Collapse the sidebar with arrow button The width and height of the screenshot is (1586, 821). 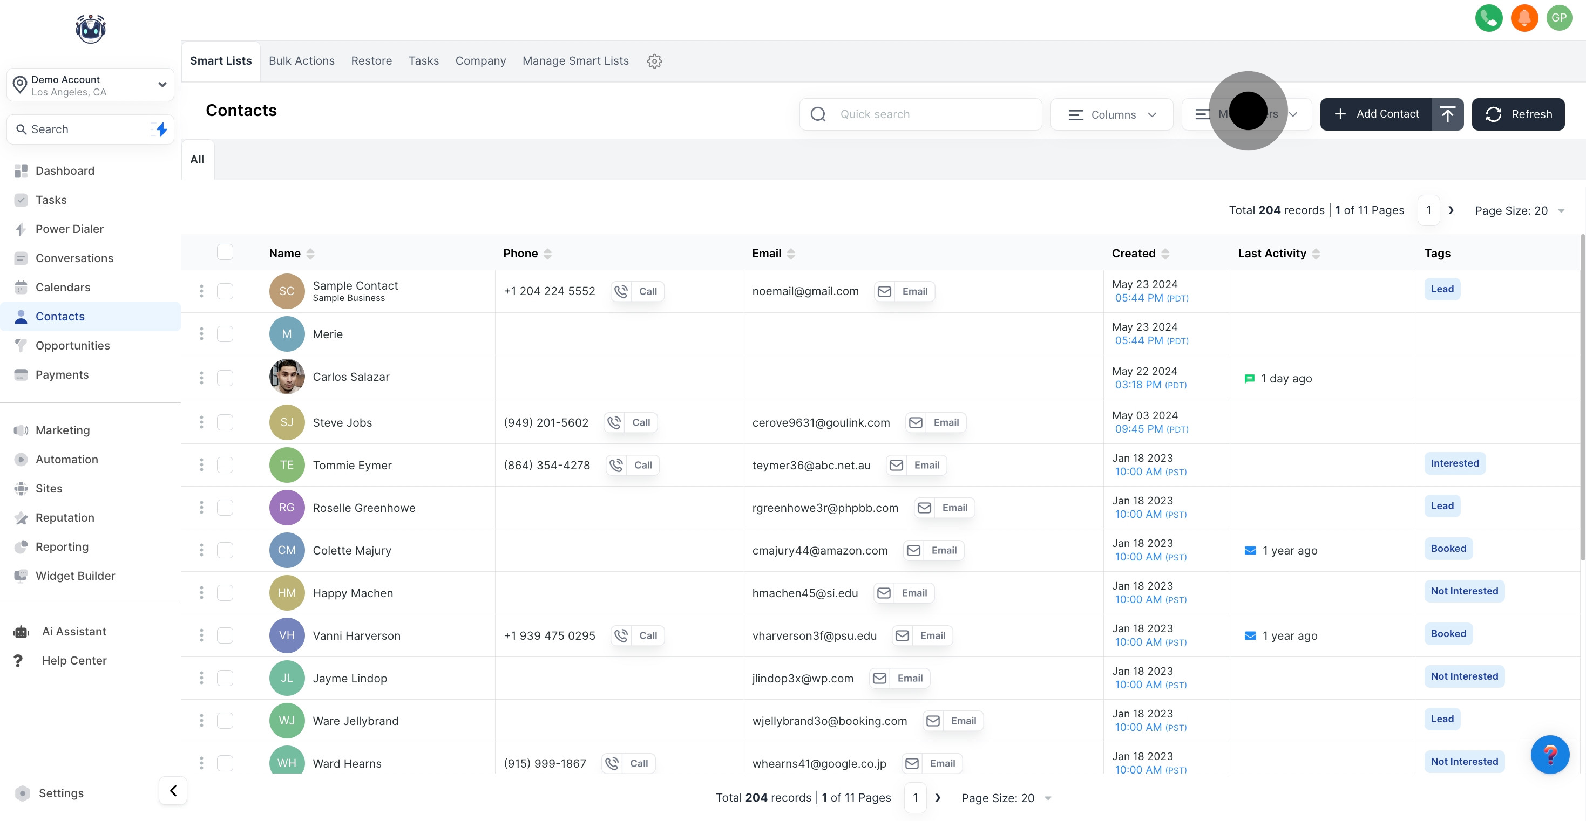tap(173, 790)
